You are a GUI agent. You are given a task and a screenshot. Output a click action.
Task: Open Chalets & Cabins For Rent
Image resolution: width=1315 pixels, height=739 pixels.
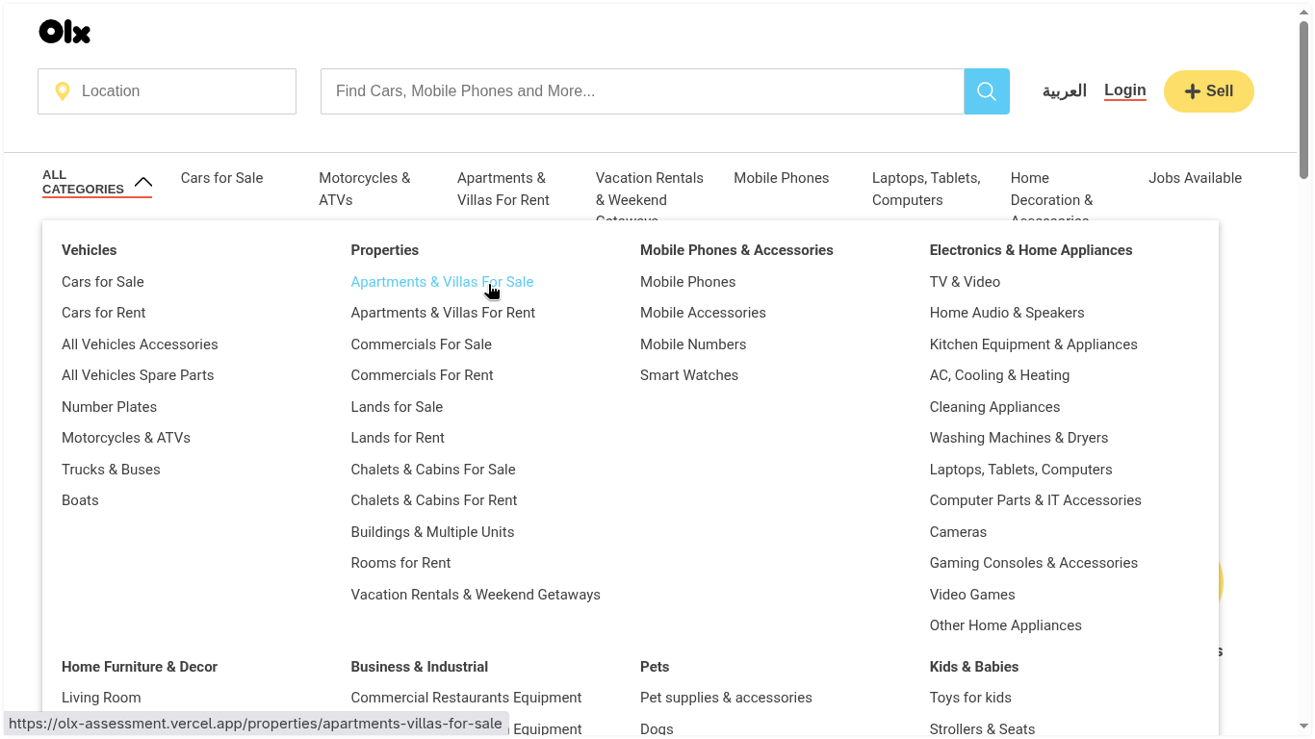434,500
